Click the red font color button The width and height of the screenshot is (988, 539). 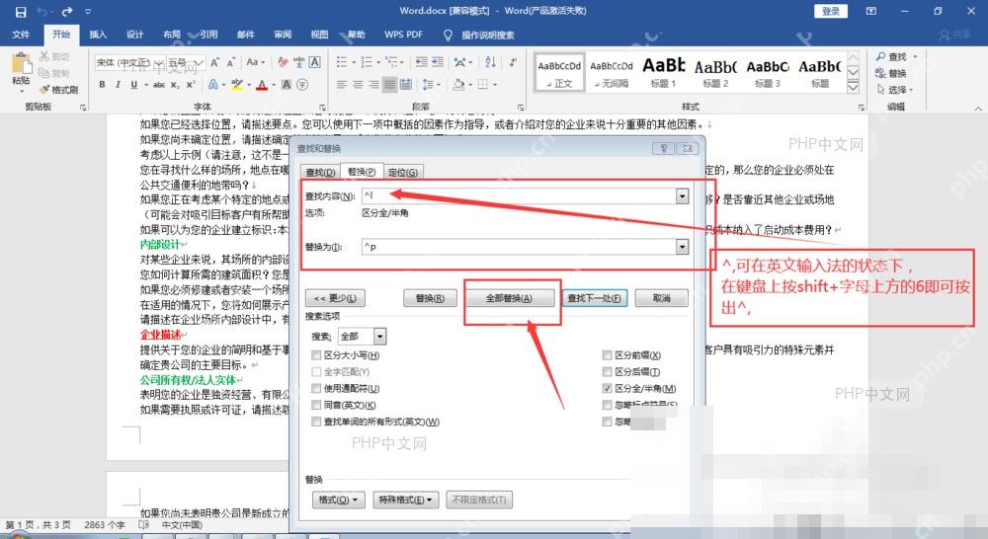tap(262, 84)
